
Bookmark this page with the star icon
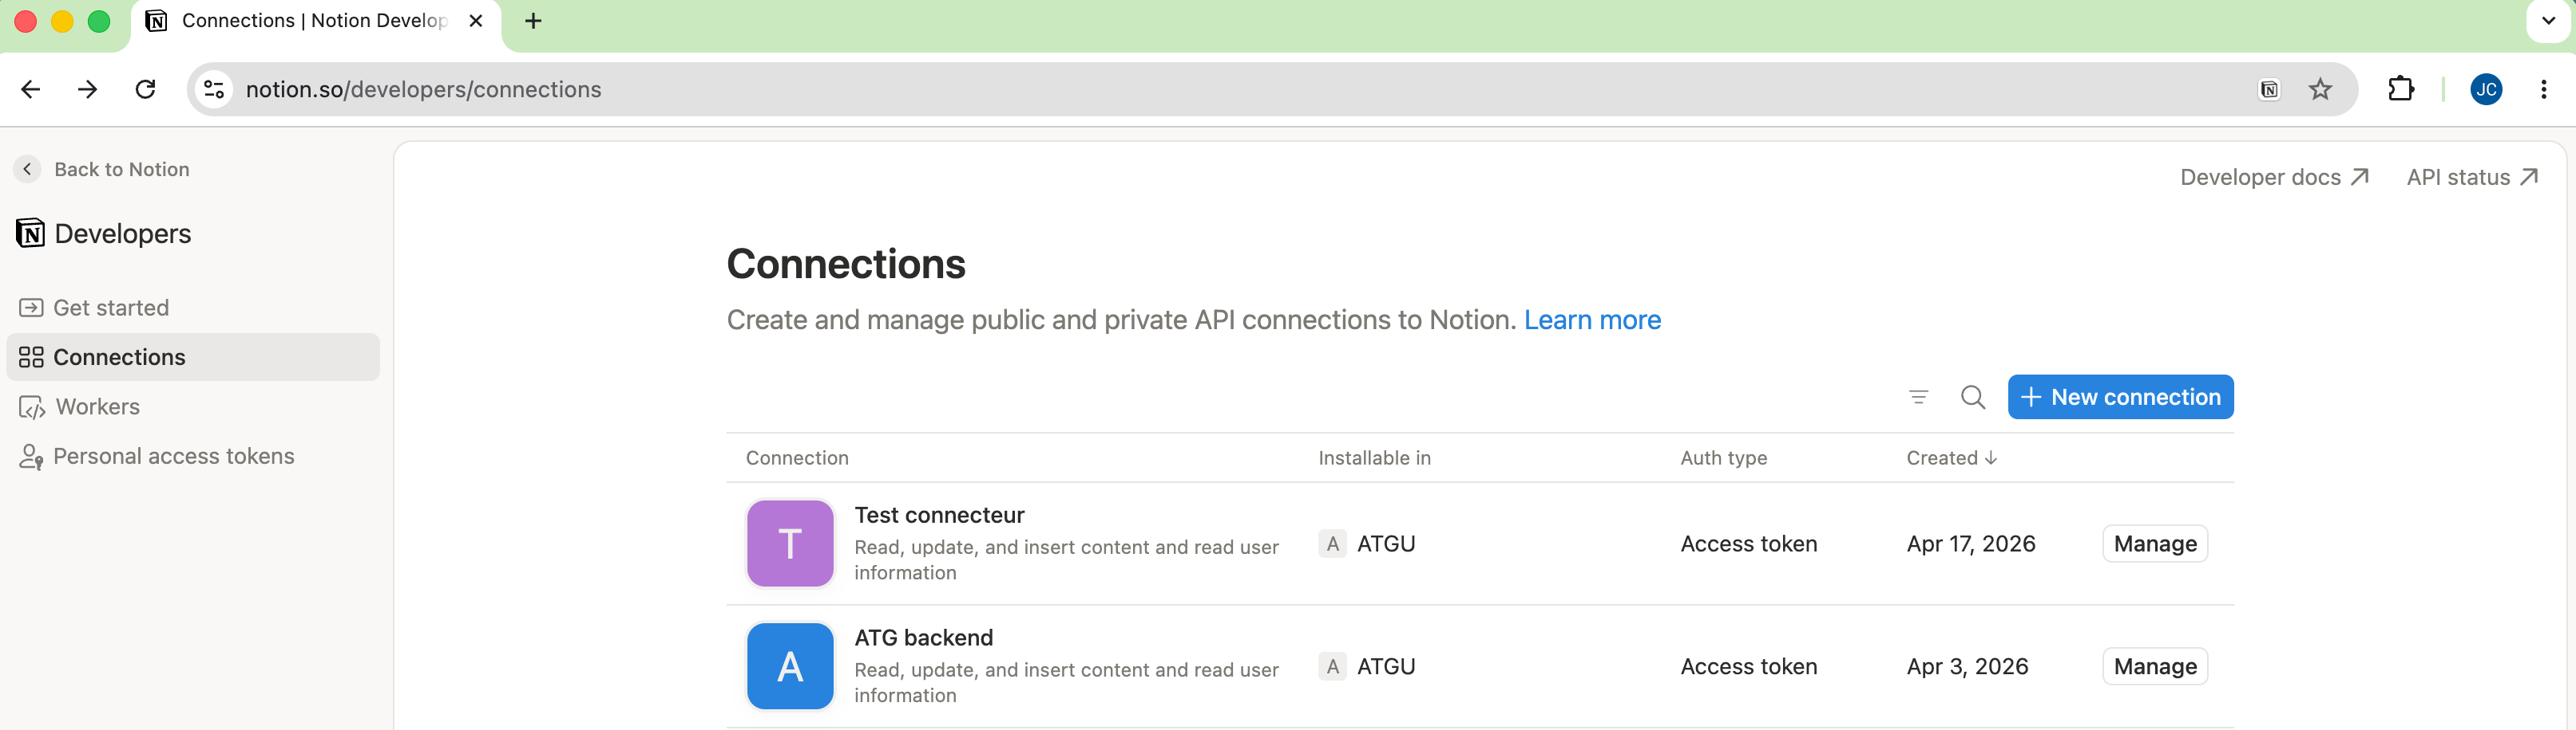(2320, 90)
